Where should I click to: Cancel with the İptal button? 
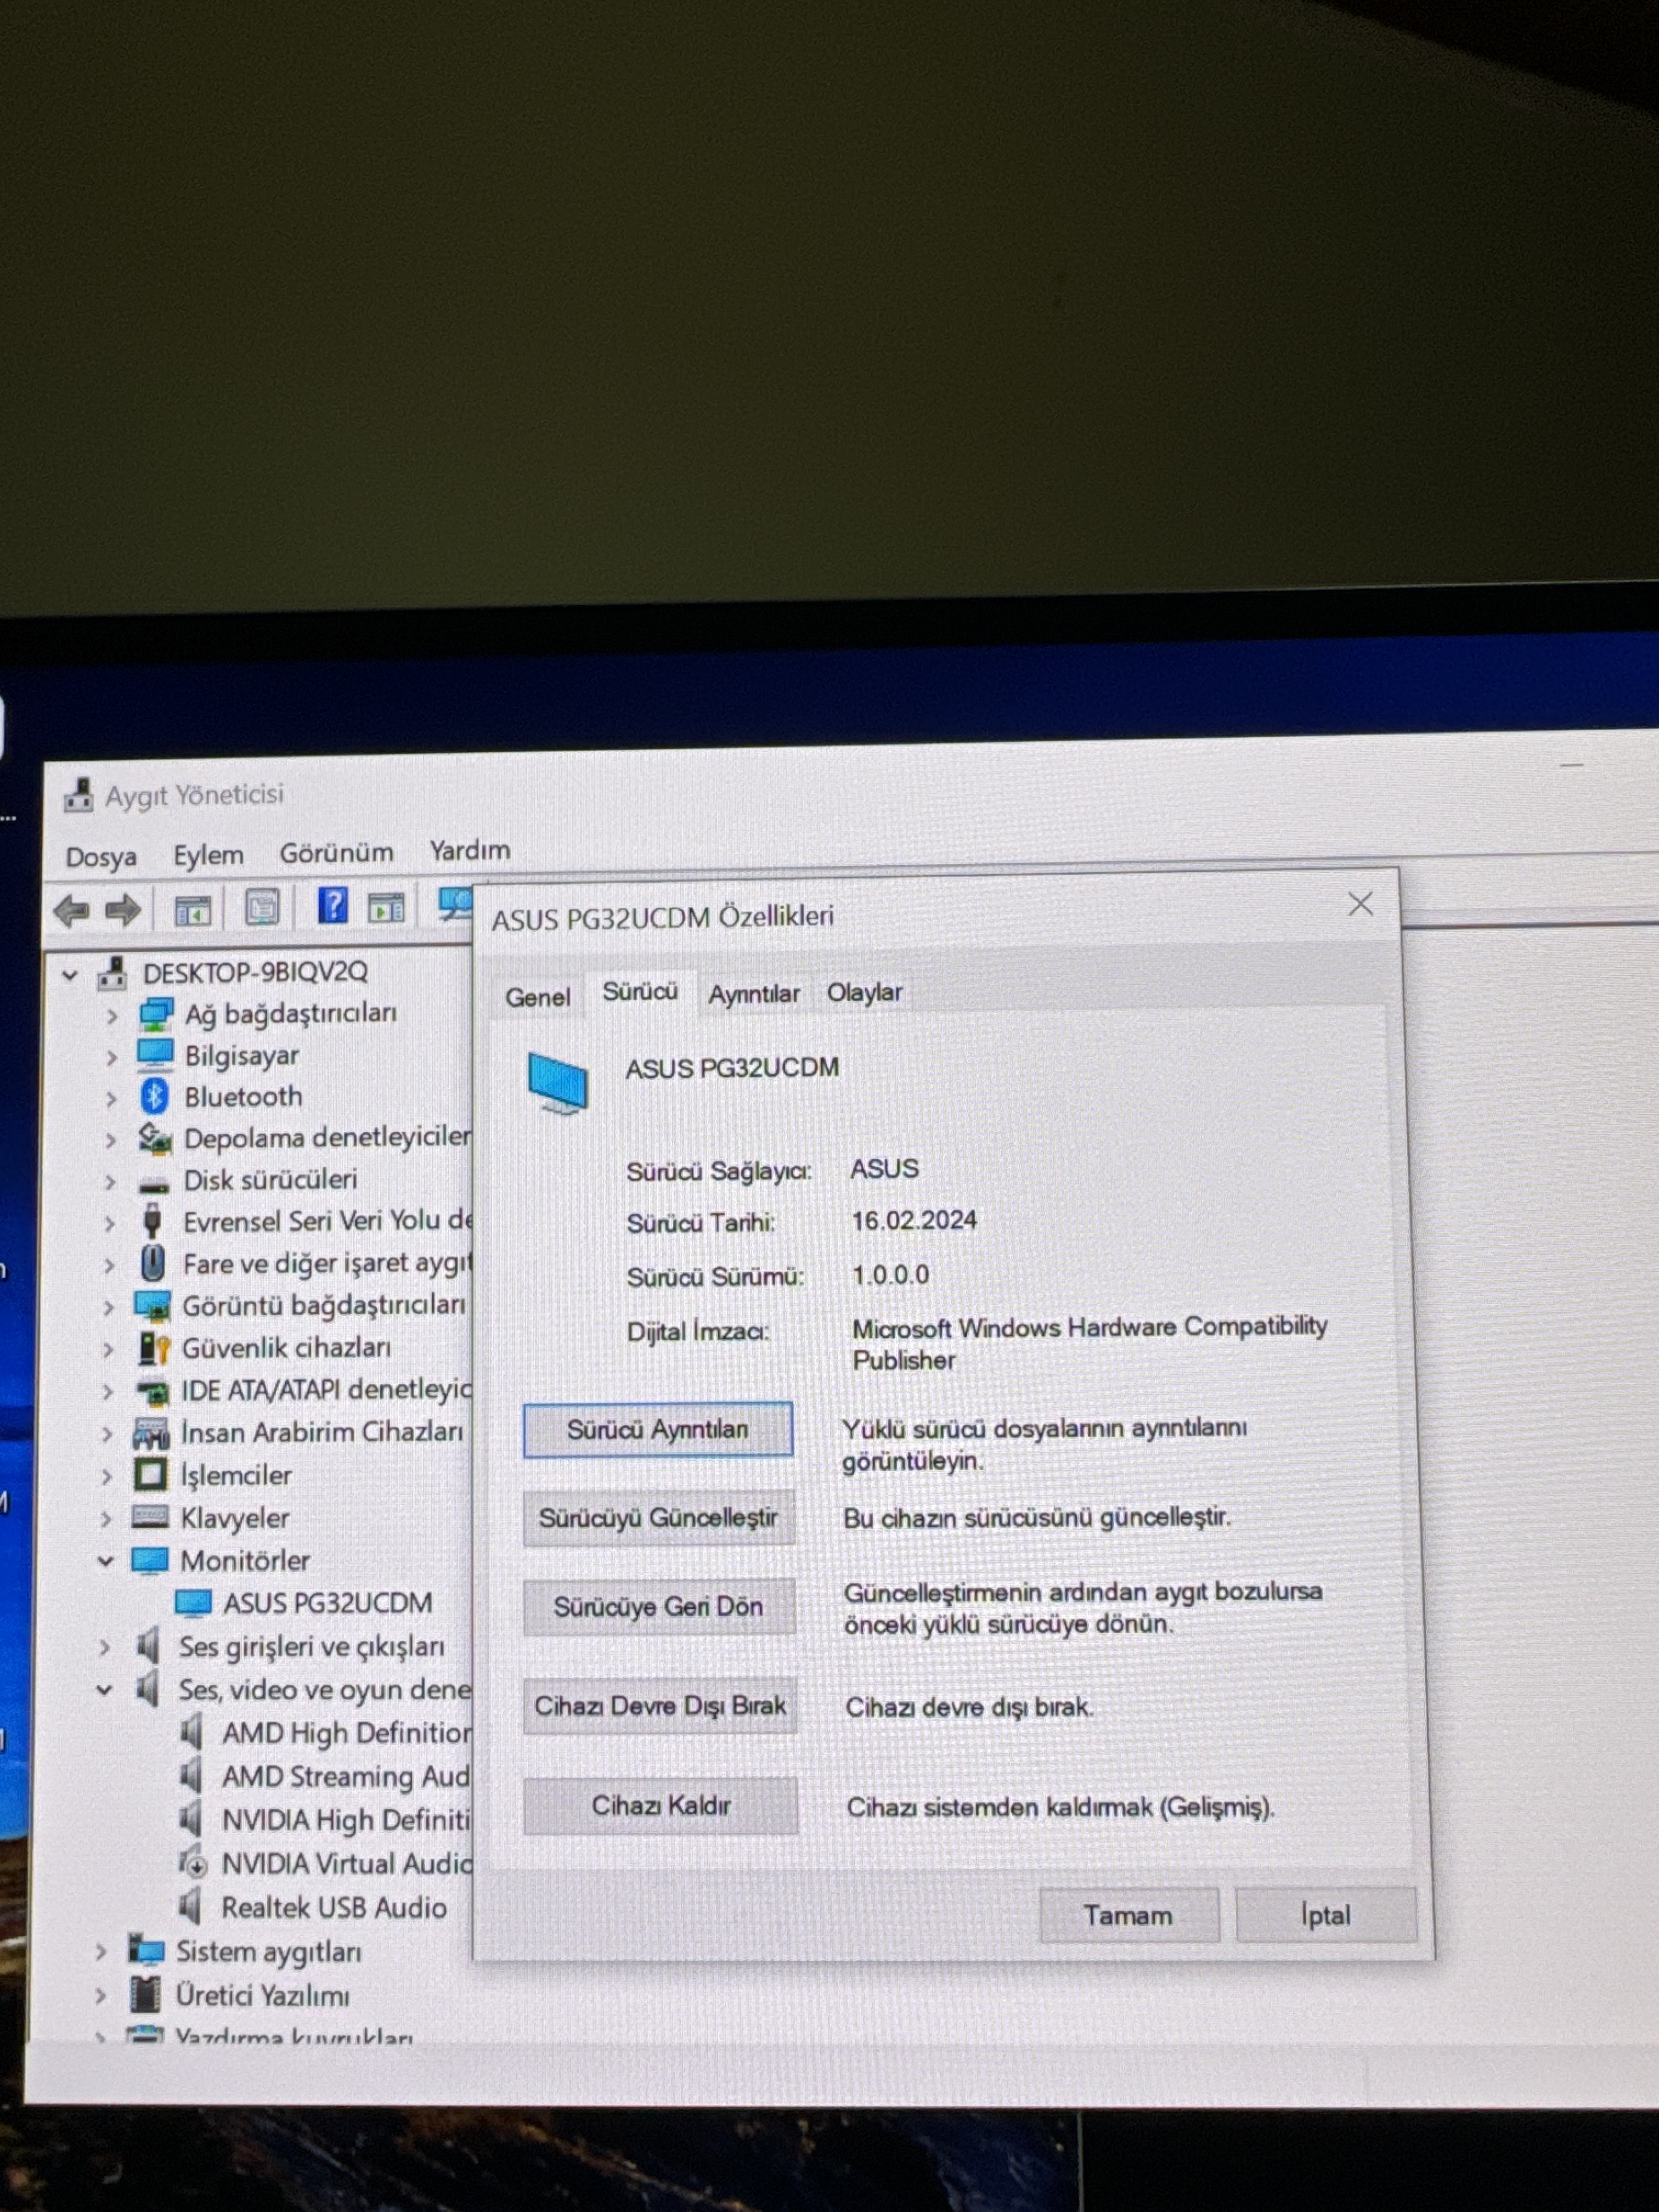pyautogui.click(x=1326, y=1915)
